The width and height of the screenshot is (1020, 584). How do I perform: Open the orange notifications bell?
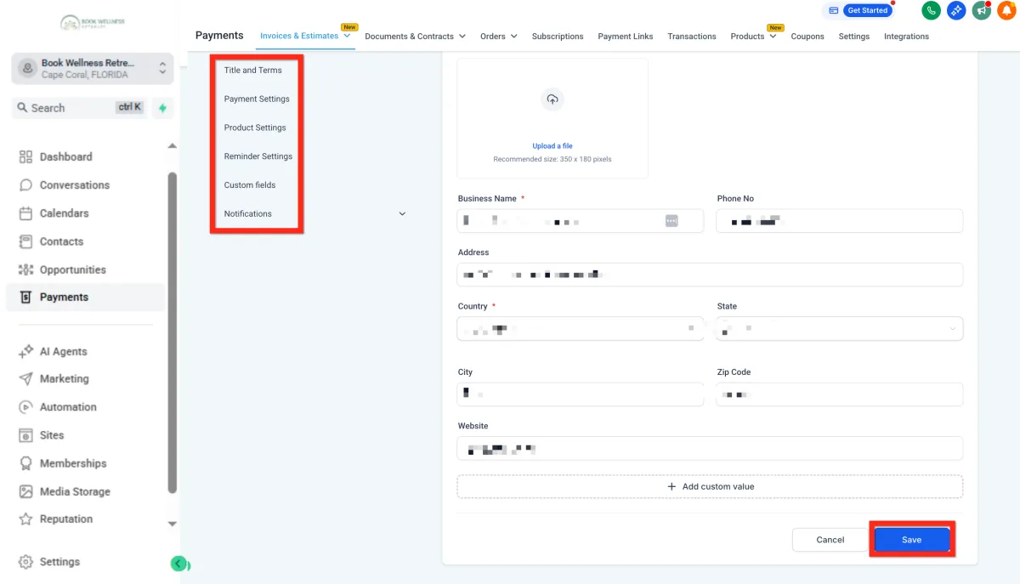coord(1006,10)
